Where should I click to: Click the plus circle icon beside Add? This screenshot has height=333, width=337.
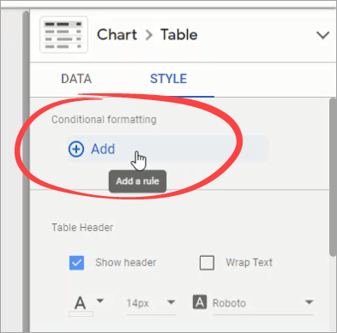click(76, 149)
